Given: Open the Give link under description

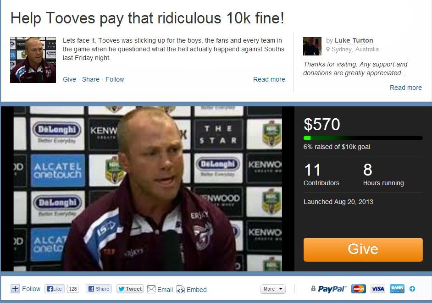Looking at the screenshot, I should point(69,79).
